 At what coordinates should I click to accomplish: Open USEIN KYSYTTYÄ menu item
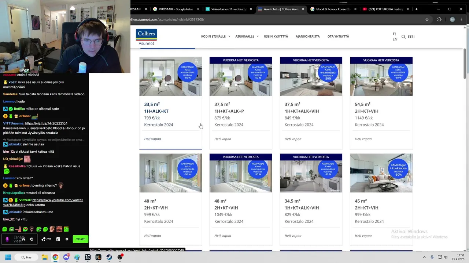coord(276,37)
